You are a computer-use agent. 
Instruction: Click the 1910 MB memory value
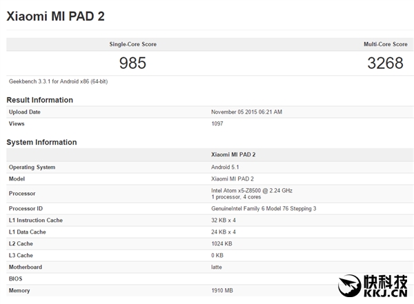click(222, 290)
